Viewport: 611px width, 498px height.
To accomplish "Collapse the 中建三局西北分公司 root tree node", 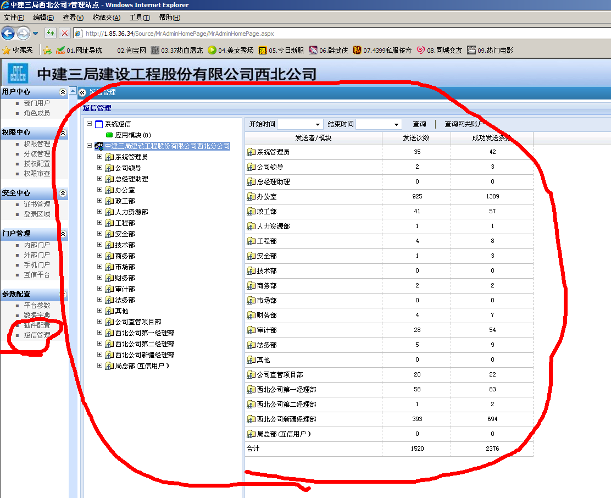I will click(89, 145).
